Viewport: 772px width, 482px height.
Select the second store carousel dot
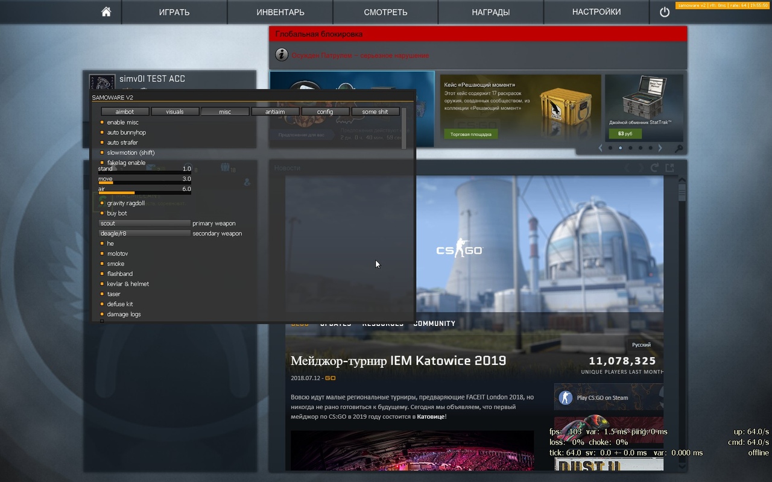click(x=620, y=148)
